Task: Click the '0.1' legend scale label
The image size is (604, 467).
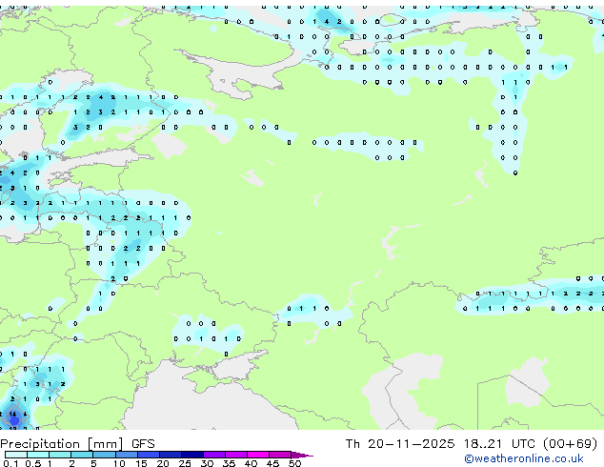Action: (x=10, y=463)
